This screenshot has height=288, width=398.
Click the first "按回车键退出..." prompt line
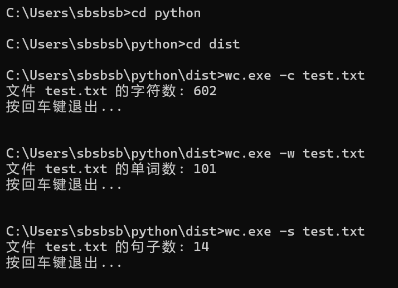pos(64,106)
